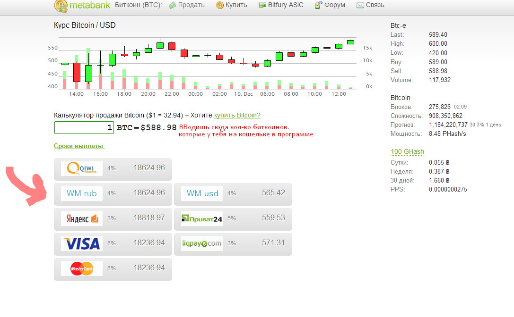Screen dimensions: 514x317
Task: Click the Сложность value 908,350,862
Action: 445,116
